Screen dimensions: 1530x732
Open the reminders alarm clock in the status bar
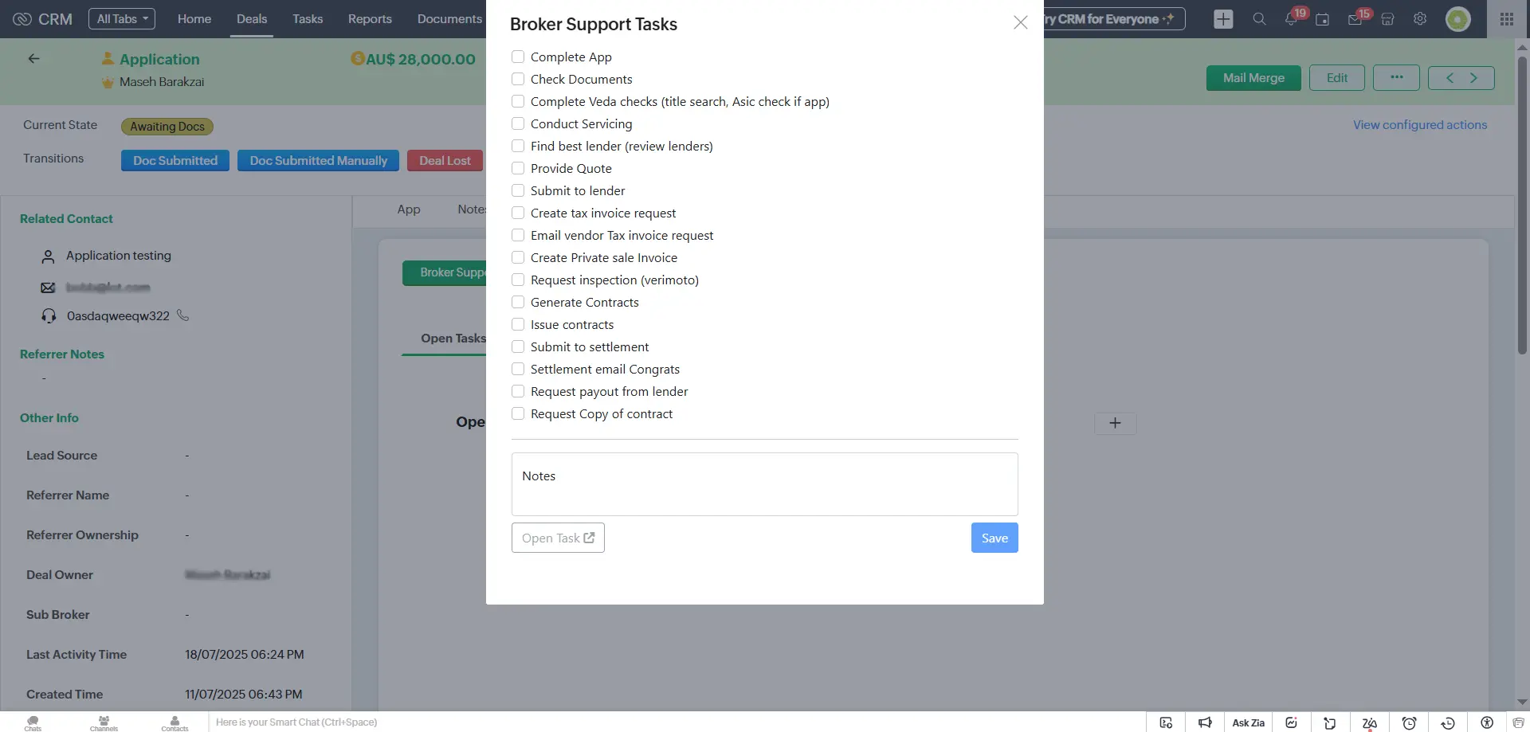(x=1409, y=722)
